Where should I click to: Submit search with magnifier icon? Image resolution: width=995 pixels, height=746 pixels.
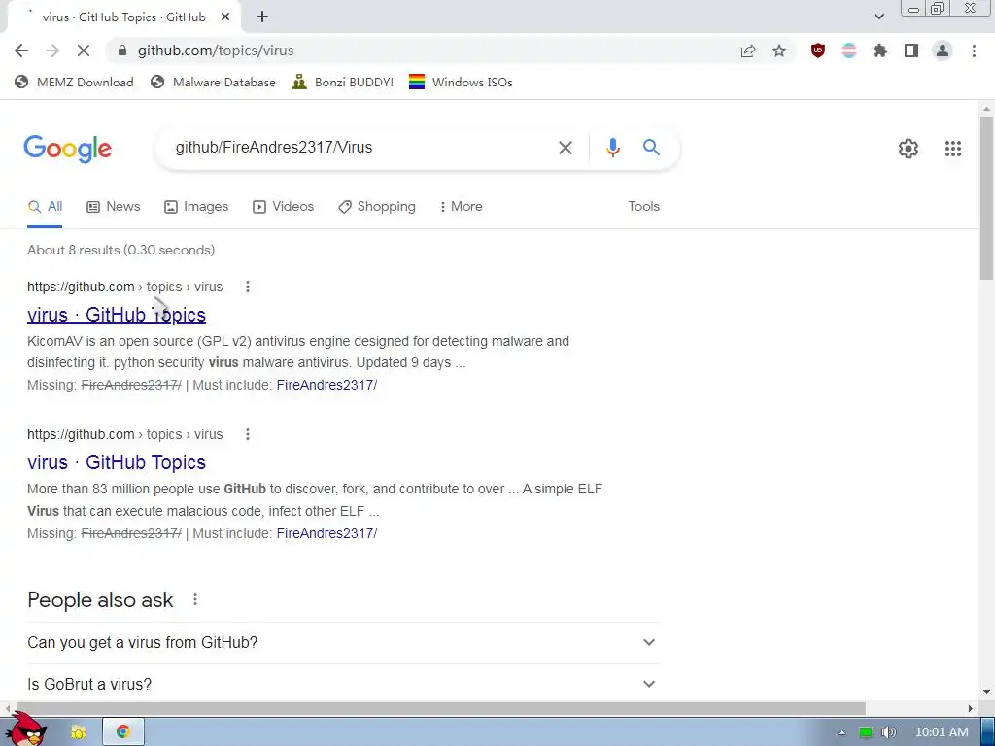(x=651, y=148)
